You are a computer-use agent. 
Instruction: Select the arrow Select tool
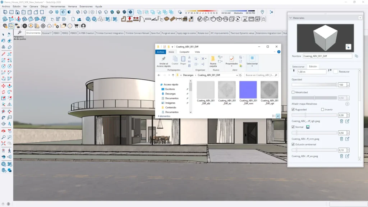coord(3,34)
